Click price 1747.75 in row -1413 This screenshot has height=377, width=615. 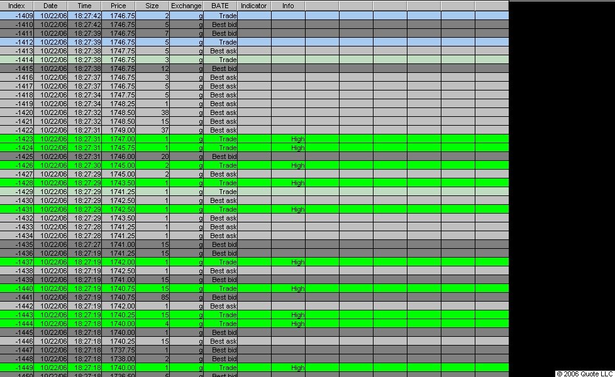(x=118, y=51)
